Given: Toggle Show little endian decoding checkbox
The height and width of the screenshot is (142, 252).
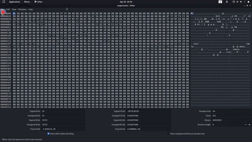Looking at the screenshot, I should [x=48, y=134].
